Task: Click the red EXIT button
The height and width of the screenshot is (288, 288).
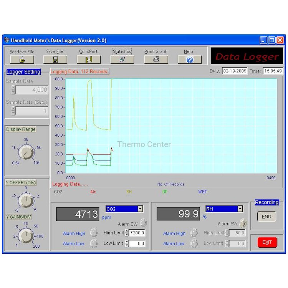Action: (x=267, y=242)
